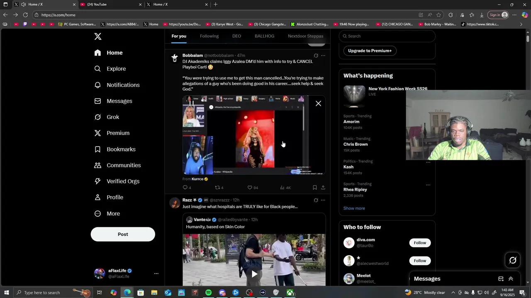This screenshot has width=531, height=298.
Task: Open Verified Orgs from the sidebar
Action: click(x=117, y=181)
